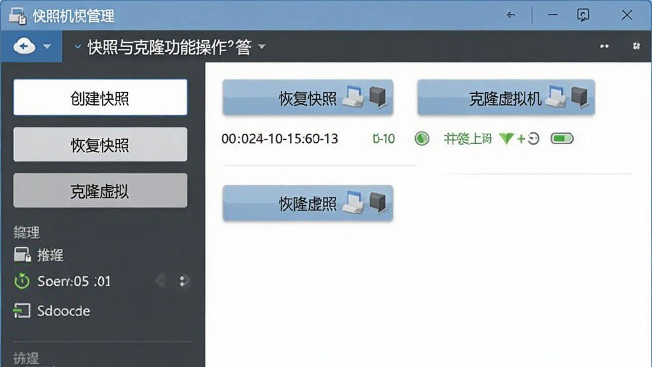Click the green timer icon beside Spern:05 :01
The width and height of the screenshot is (652, 367).
[x=22, y=281]
